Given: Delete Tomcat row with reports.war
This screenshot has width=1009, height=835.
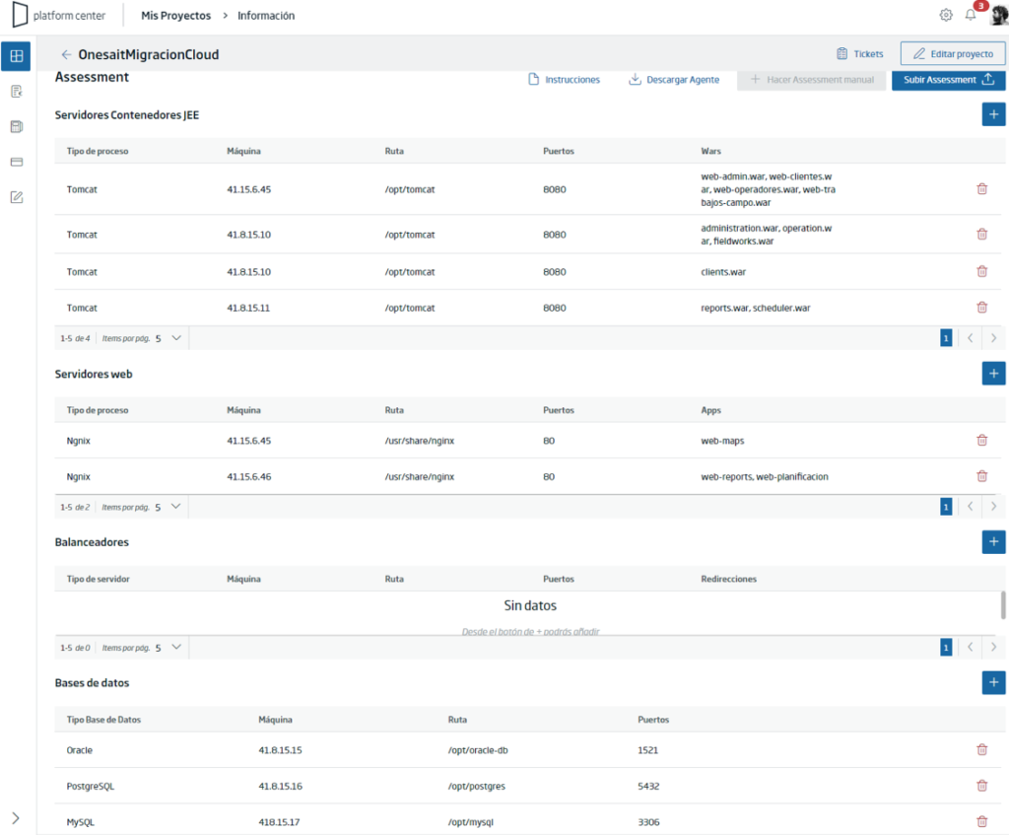Looking at the screenshot, I should tap(982, 308).
